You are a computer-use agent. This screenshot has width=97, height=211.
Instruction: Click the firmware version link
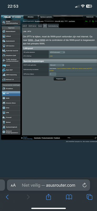(59, 21)
